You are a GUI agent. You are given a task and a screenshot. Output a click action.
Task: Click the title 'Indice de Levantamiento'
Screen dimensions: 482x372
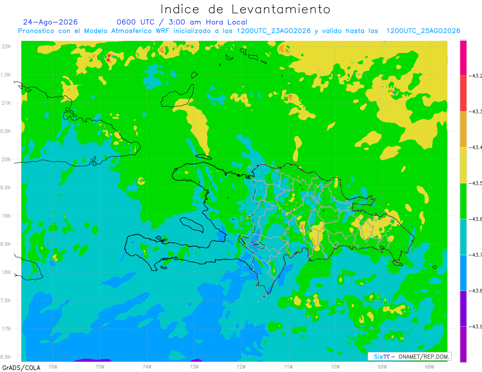point(245,9)
